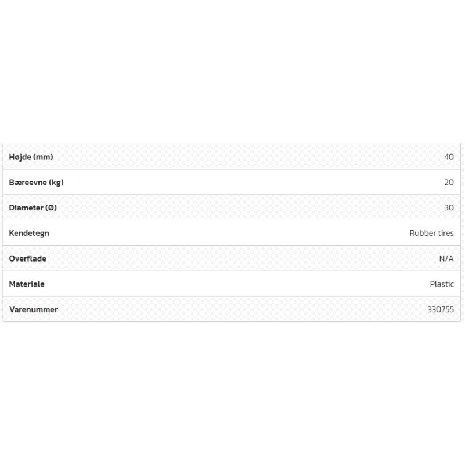The image size is (465, 465).
Task: Select the Rubber tires value
Action: click(x=431, y=233)
